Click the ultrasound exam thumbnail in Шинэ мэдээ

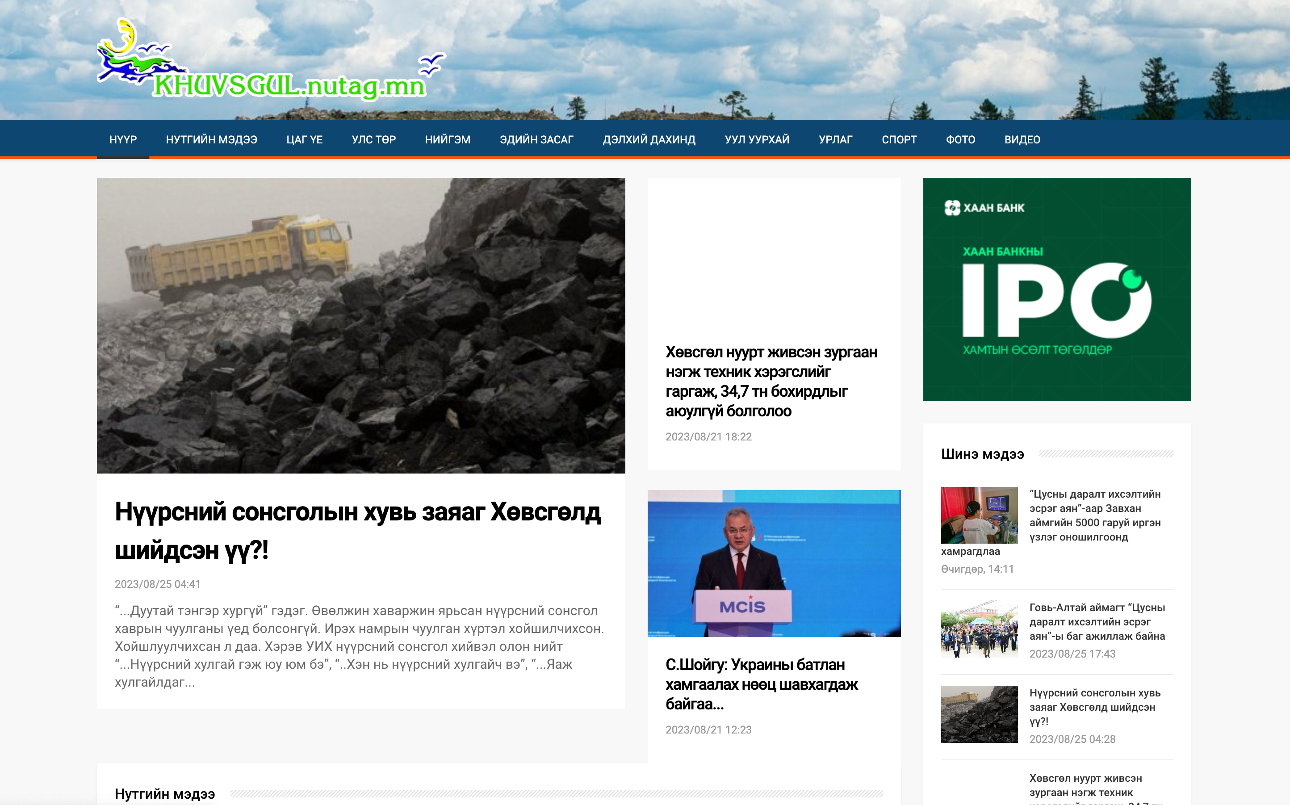point(979,515)
